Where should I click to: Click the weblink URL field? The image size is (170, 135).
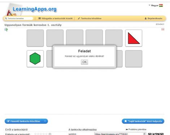pyautogui.click(x=120, y=134)
